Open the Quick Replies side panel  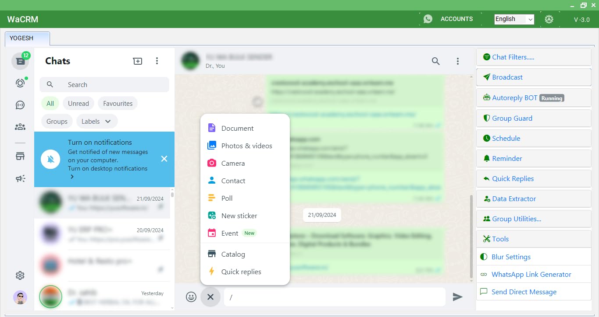[x=534, y=178]
